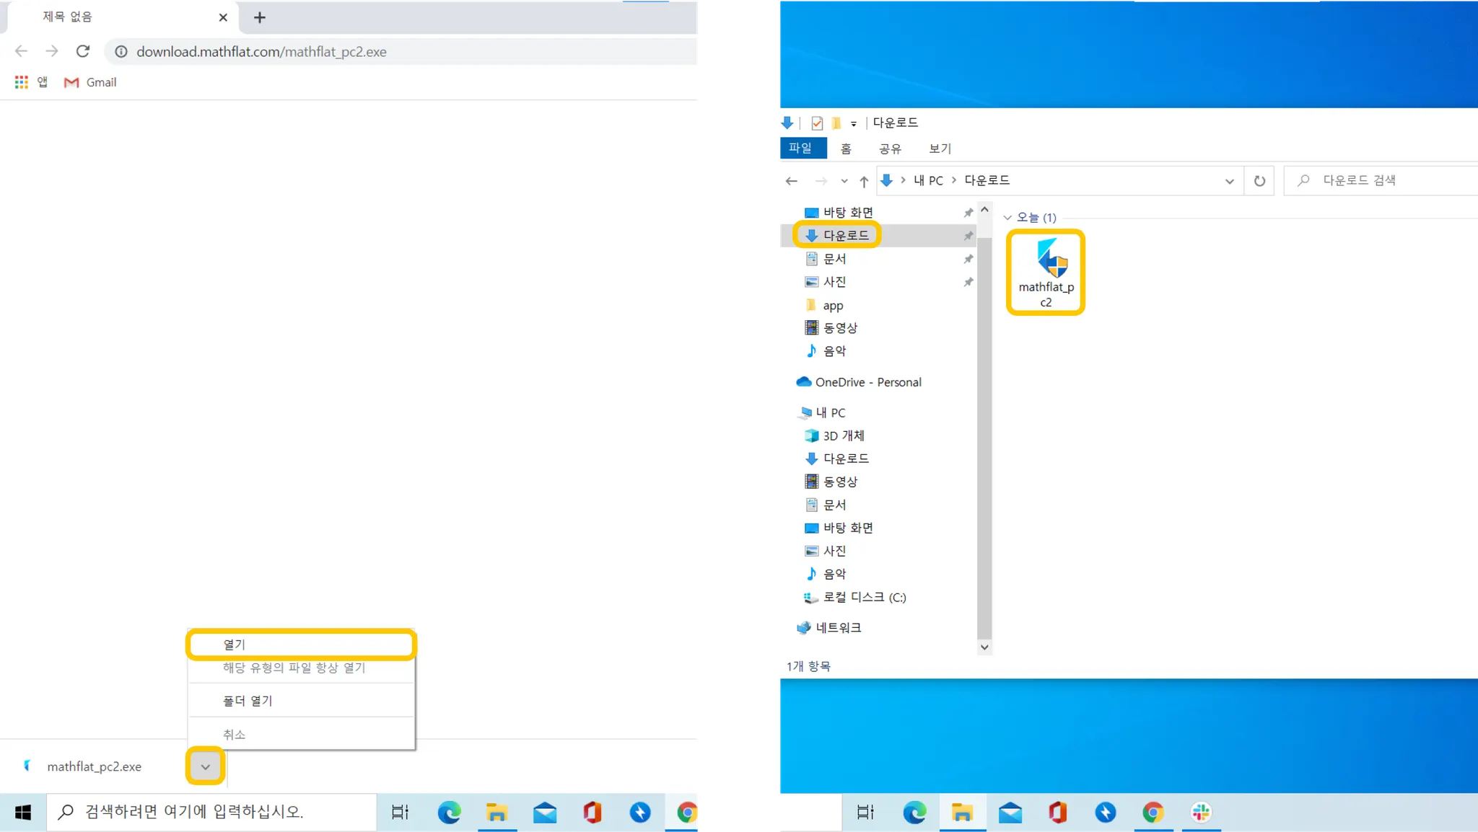Expand mathflat_pc2.exe download options chevron
This screenshot has height=832, width=1478.
(206, 766)
